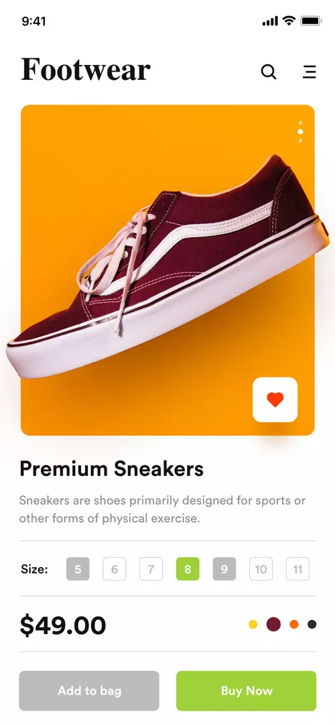Viewport: 335px width, 726px height.
Task: Select shoe size 5
Action: [x=78, y=569]
